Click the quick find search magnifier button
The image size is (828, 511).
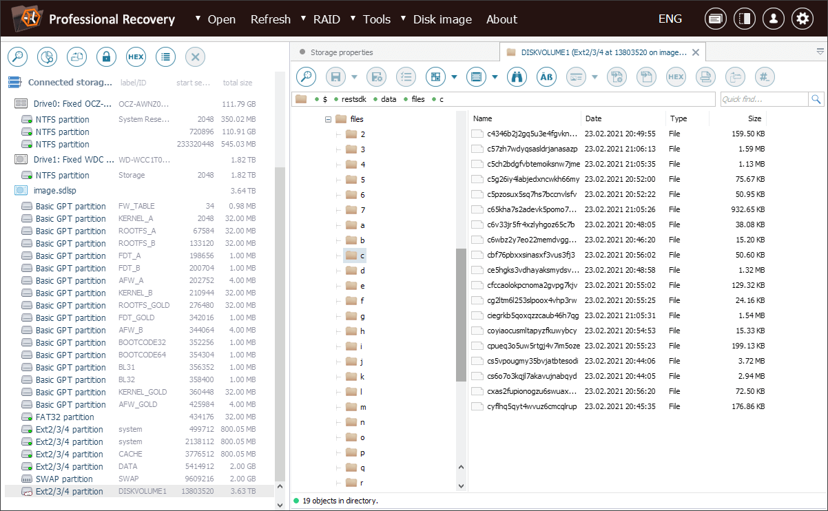tap(816, 99)
